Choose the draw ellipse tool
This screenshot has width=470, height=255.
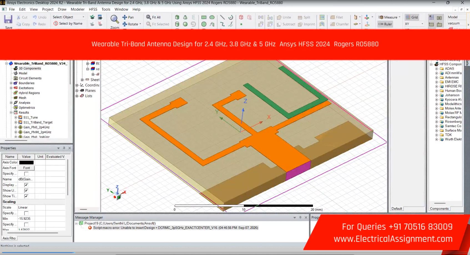212,17
